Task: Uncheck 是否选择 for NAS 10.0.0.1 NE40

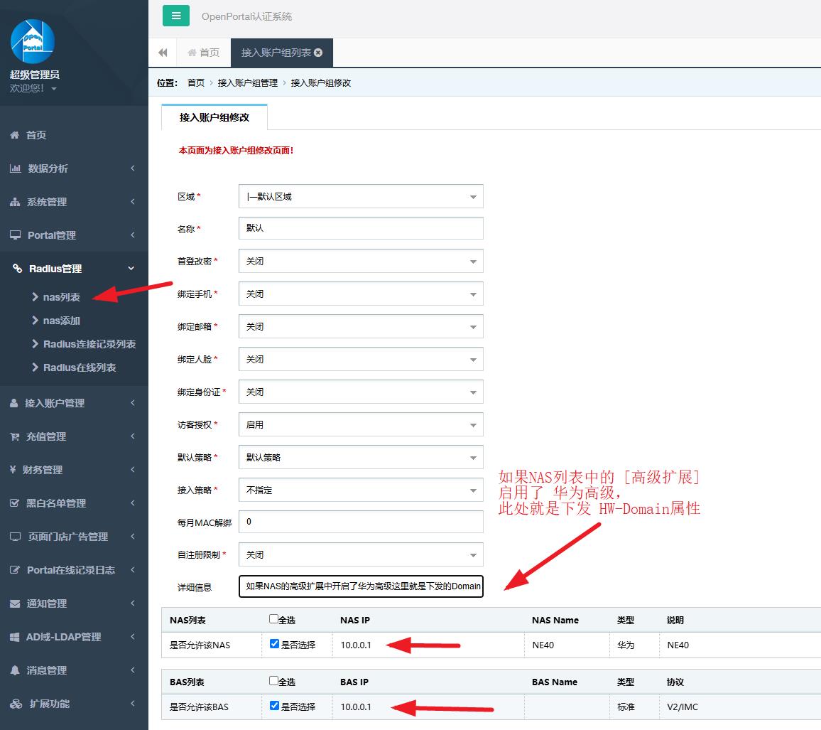Action: 274,643
